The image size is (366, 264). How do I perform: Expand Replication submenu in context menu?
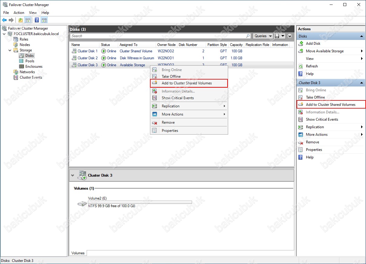point(224,106)
